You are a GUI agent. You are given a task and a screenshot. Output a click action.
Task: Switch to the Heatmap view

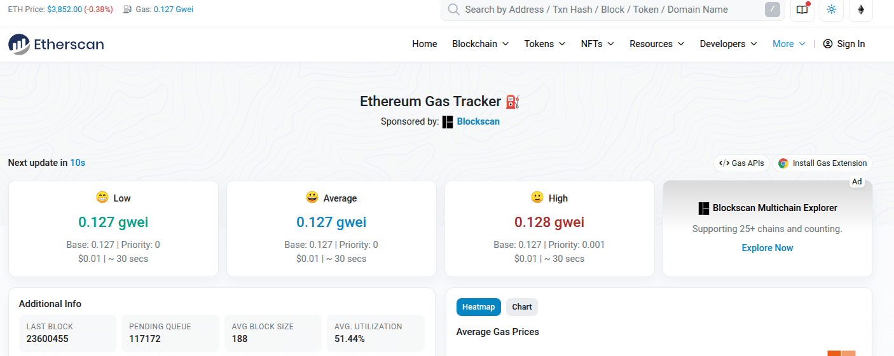coord(478,307)
